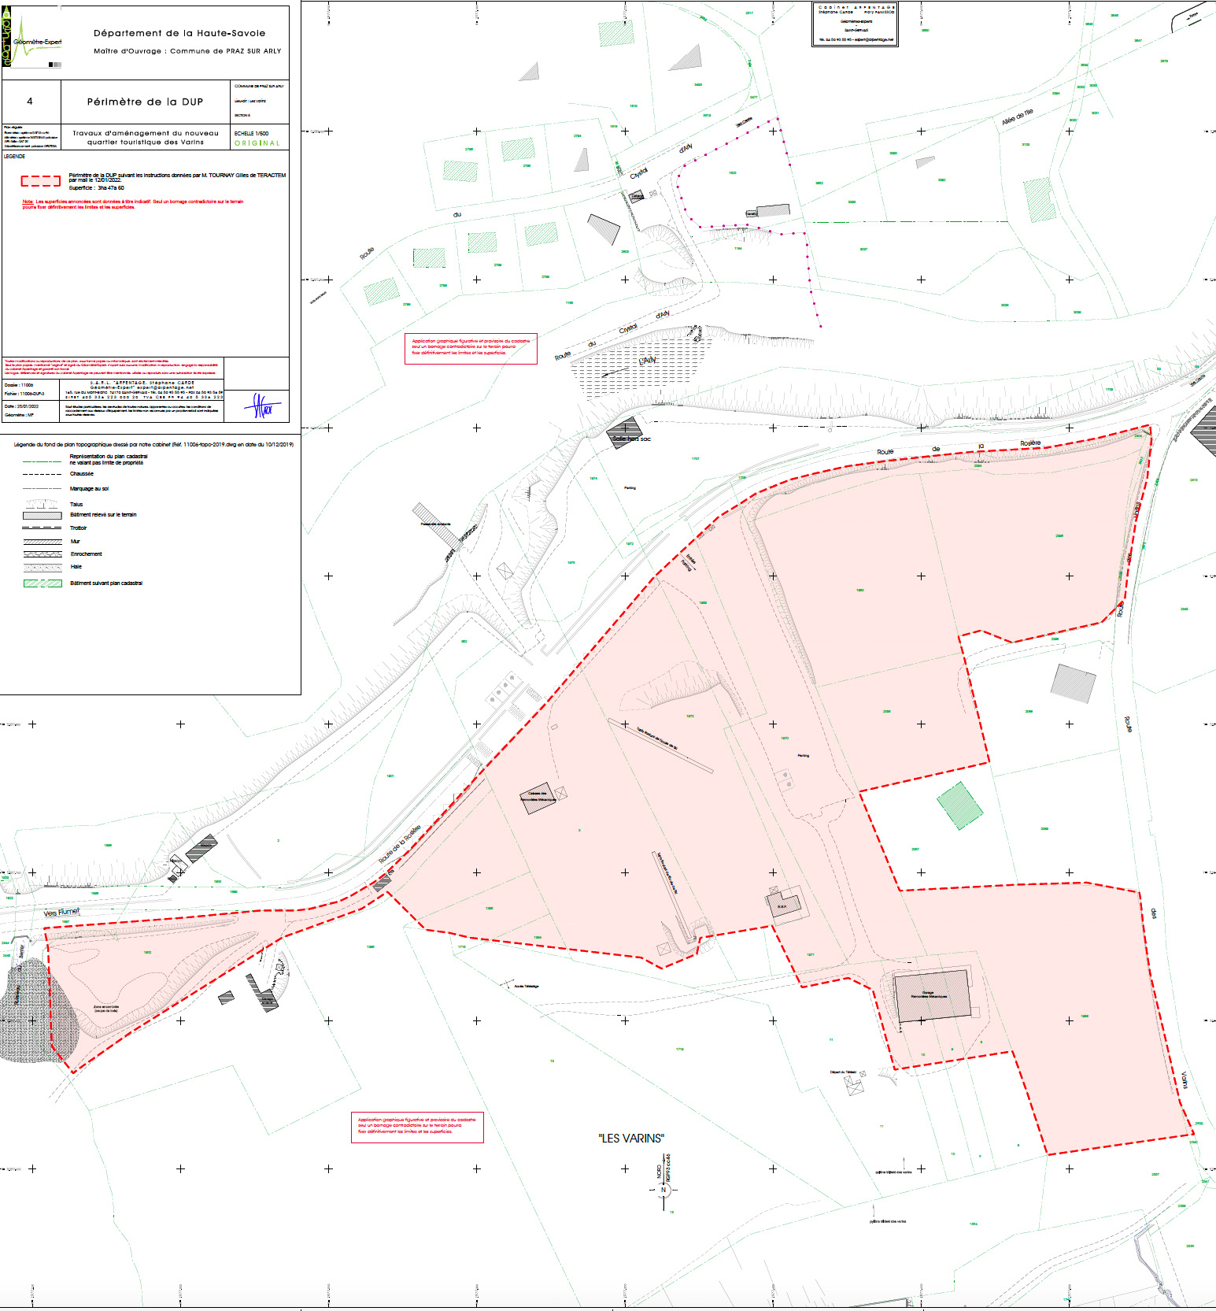
Task: Click the north arrow compass symbol
Action: 663,1190
